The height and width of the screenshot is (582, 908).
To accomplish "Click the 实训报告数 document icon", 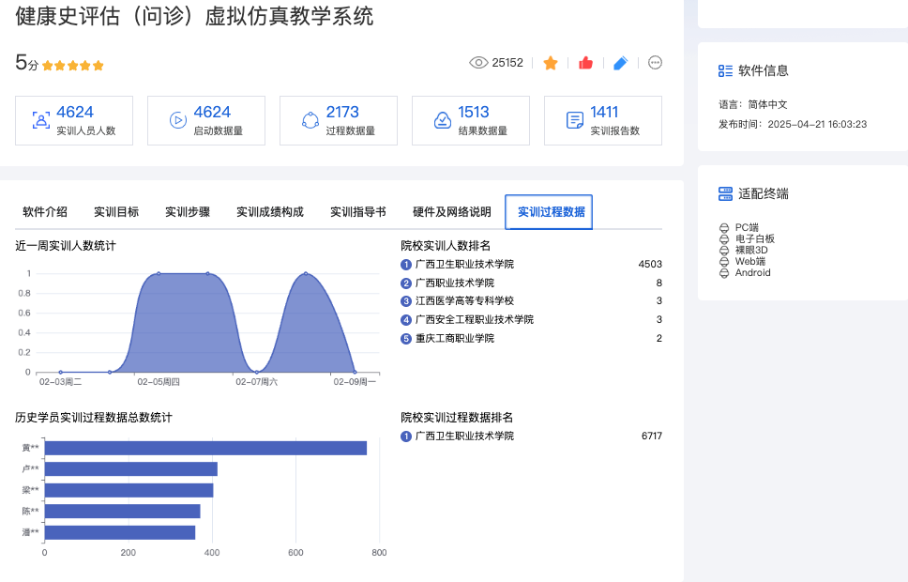I will pyautogui.click(x=575, y=120).
